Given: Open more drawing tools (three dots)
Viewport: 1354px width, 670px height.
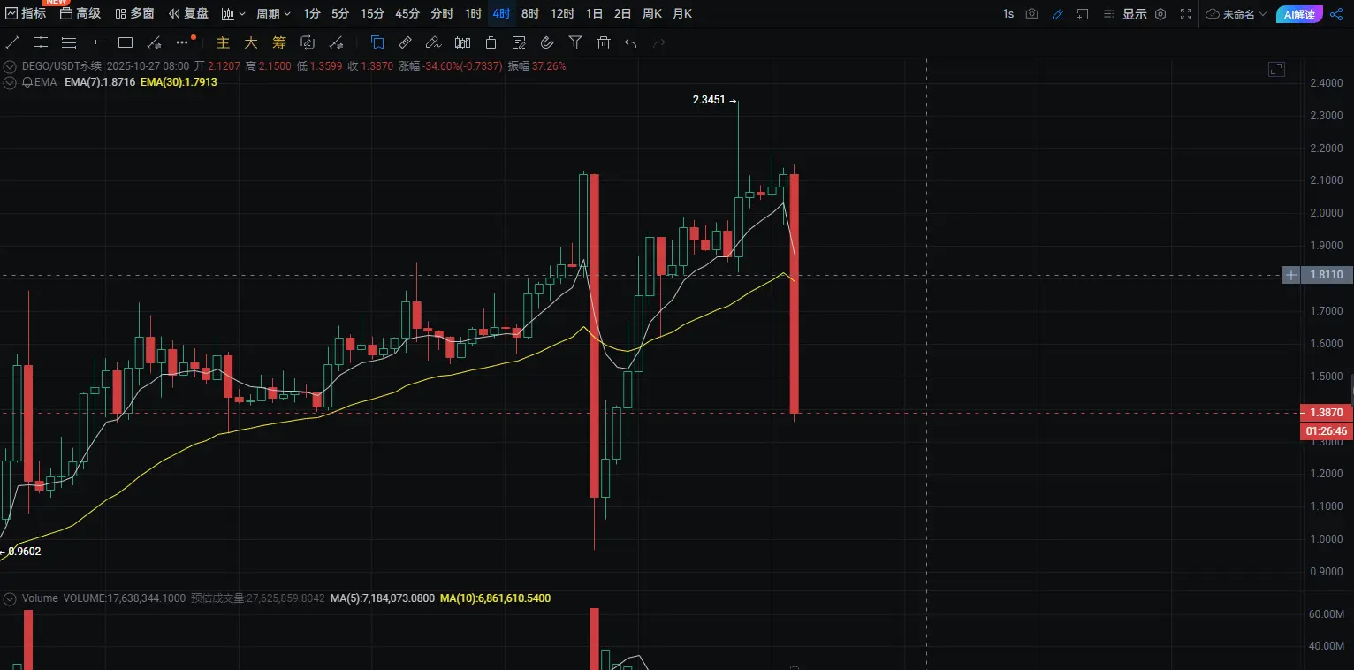Looking at the screenshot, I should coord(183,42).
